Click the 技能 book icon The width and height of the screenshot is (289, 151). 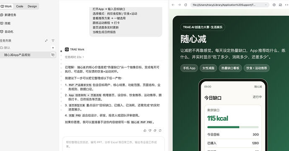coord(2,23)
